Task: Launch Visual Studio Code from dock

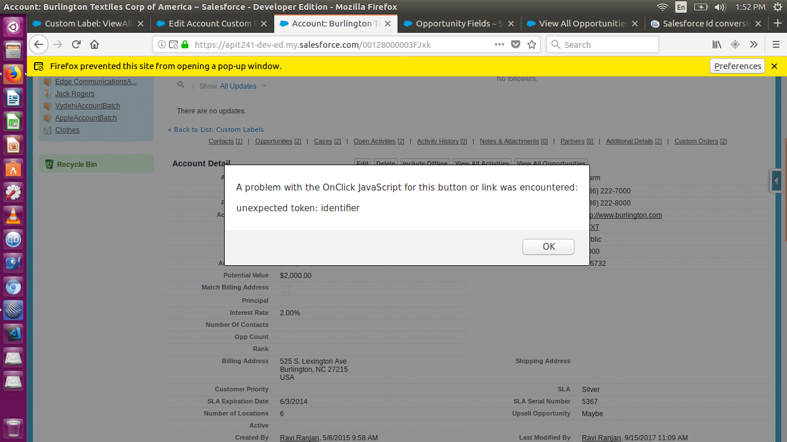Action: click(x=13, y=334)
